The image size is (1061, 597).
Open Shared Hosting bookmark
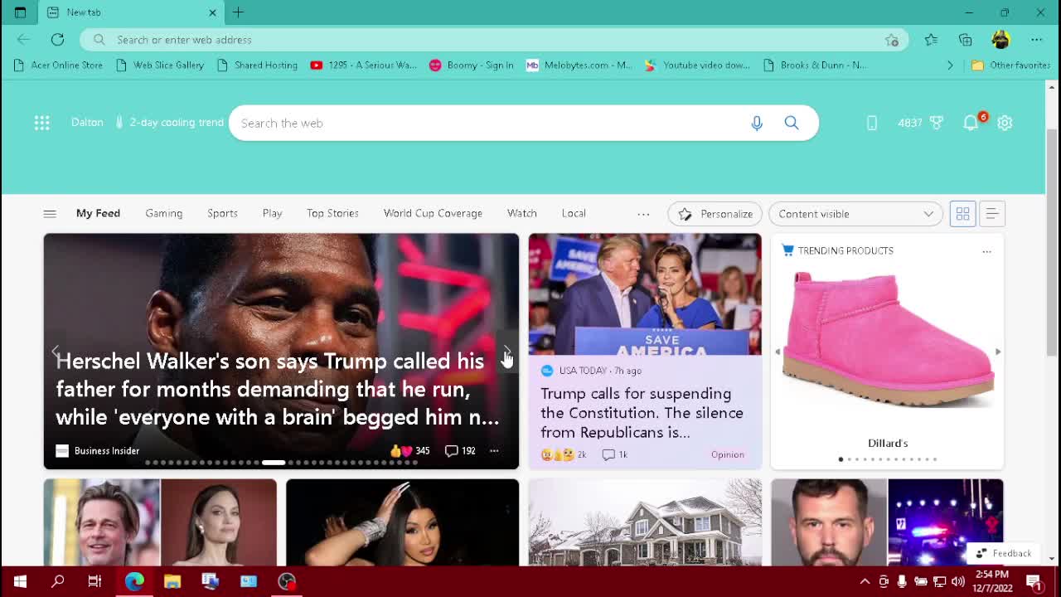click(x=257, y=65)
